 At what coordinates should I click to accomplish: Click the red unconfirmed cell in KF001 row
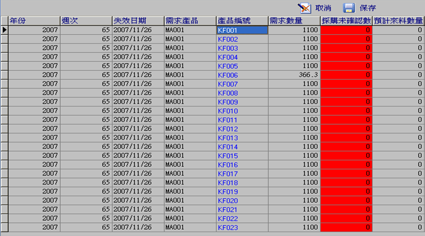346,30
